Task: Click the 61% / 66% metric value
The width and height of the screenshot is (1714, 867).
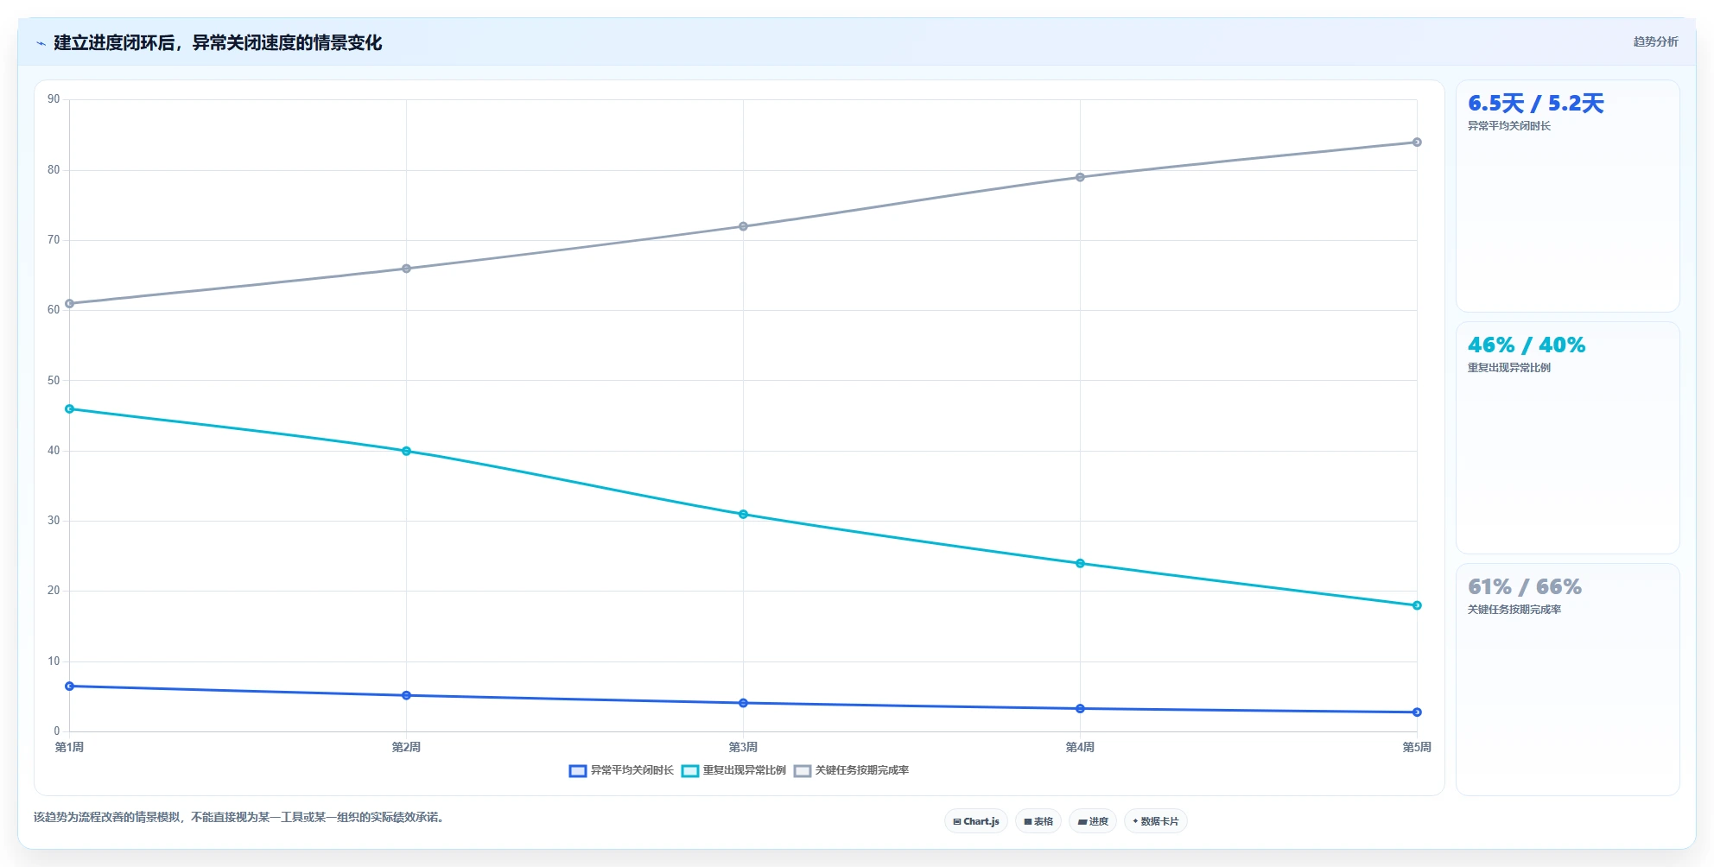Action: pyautogui.click(x=1525, y=587)
